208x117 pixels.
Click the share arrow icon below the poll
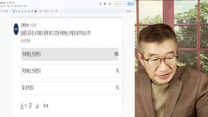click(x=37, y=106)
